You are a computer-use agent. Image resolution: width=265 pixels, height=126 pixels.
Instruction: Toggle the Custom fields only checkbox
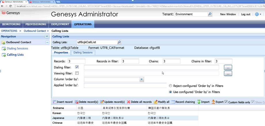[226, 102]
